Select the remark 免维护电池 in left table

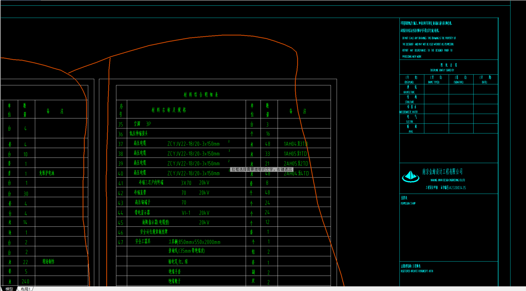click(47, 173)
